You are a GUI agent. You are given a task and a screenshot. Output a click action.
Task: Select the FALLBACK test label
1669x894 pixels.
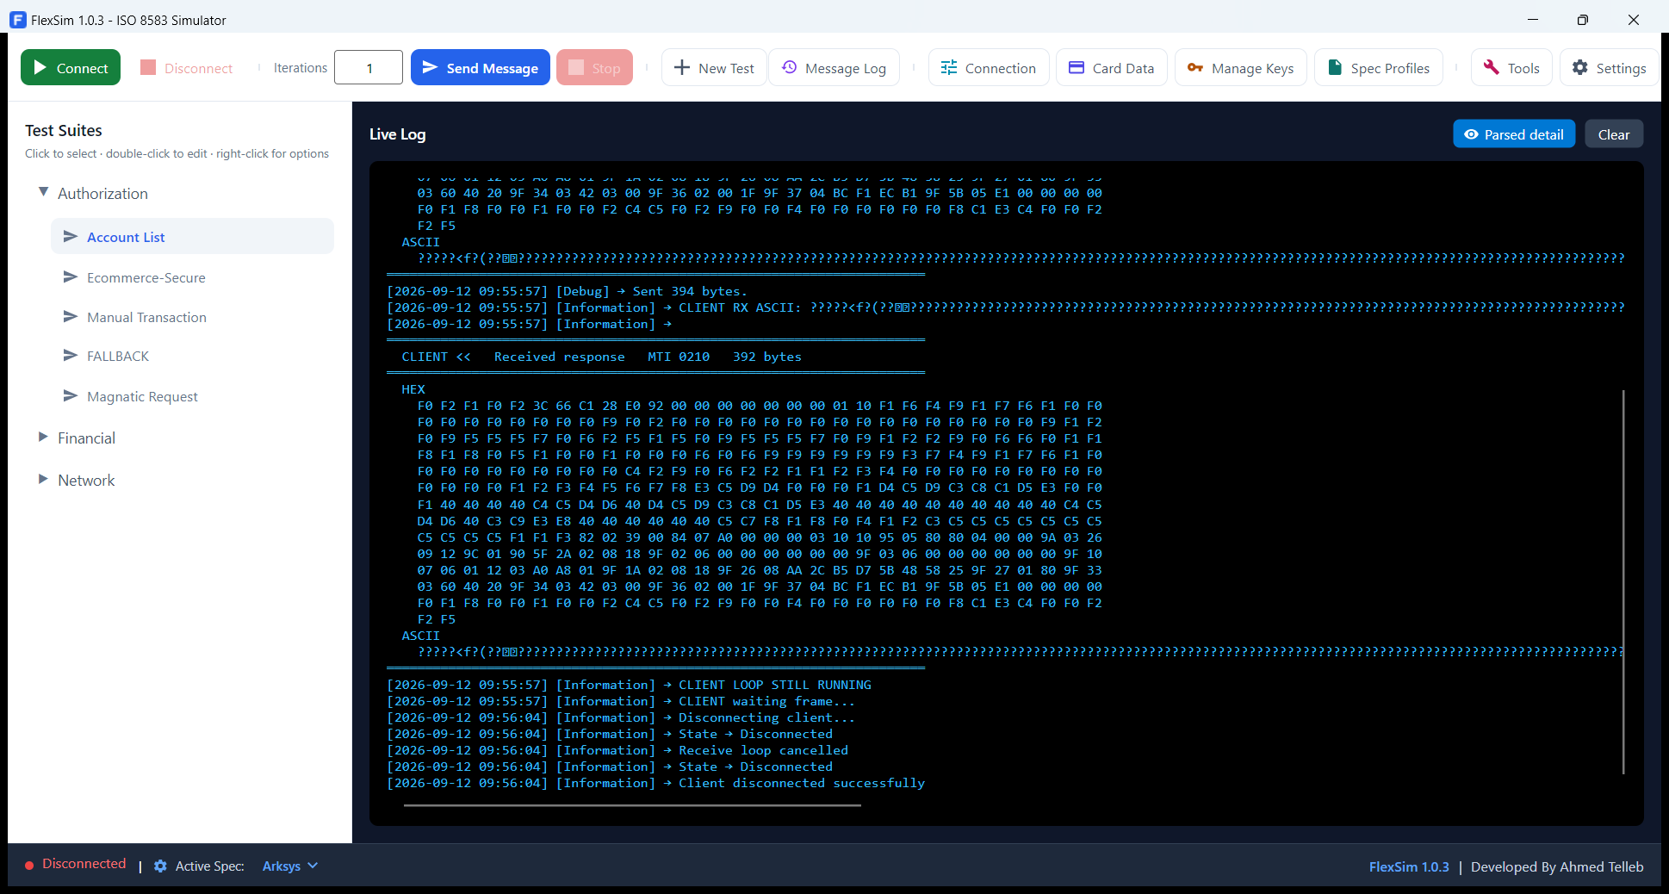pos(118,356)
